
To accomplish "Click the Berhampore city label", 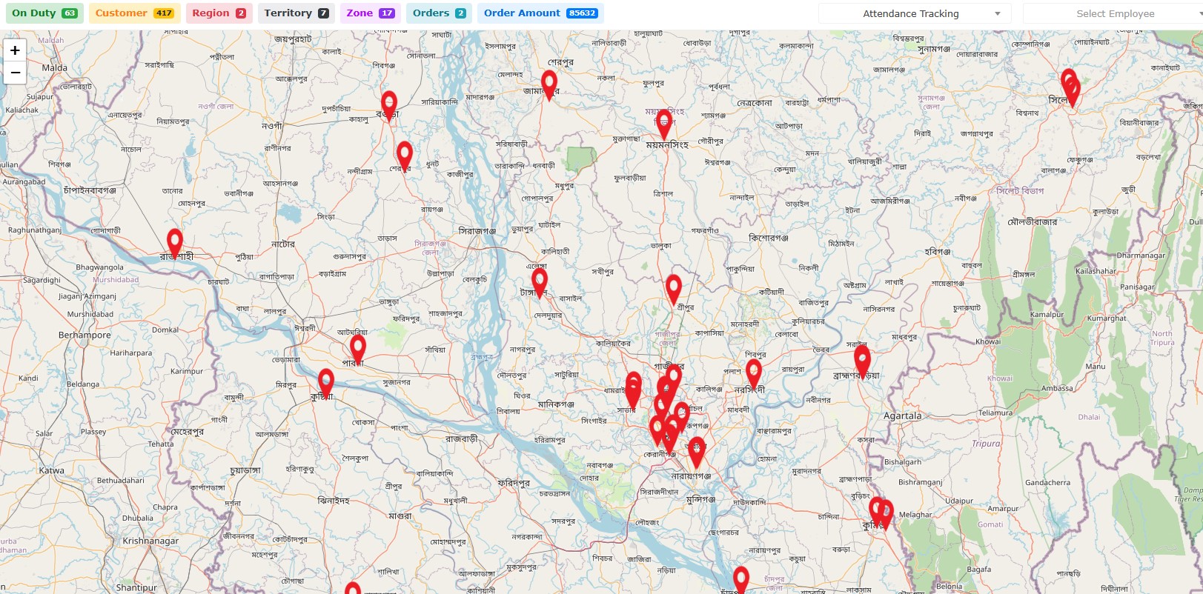I will (x=84, y=336).
